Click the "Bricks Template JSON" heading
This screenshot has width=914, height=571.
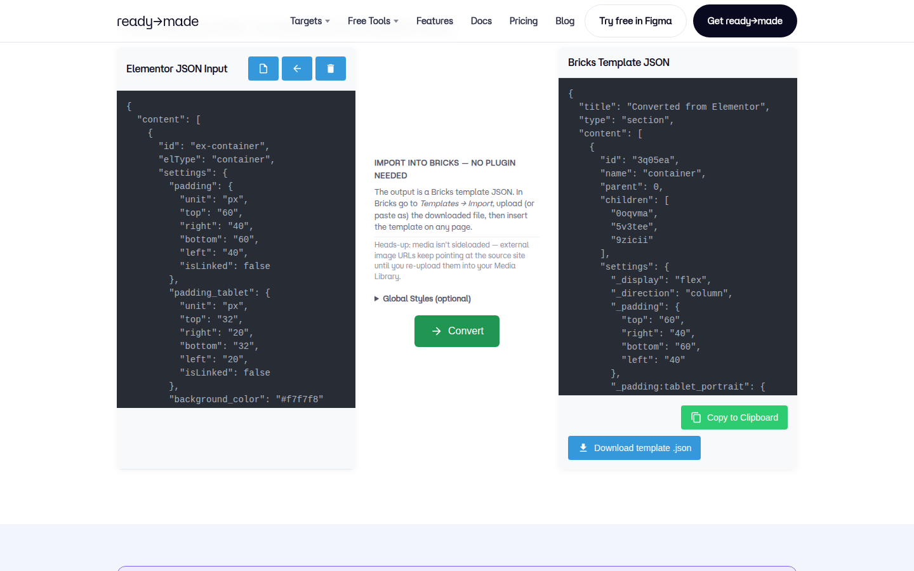(x=619, y=62)
